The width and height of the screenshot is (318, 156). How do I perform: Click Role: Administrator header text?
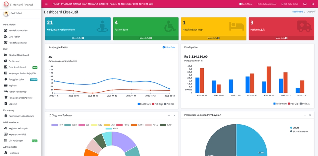pos(267,4)
